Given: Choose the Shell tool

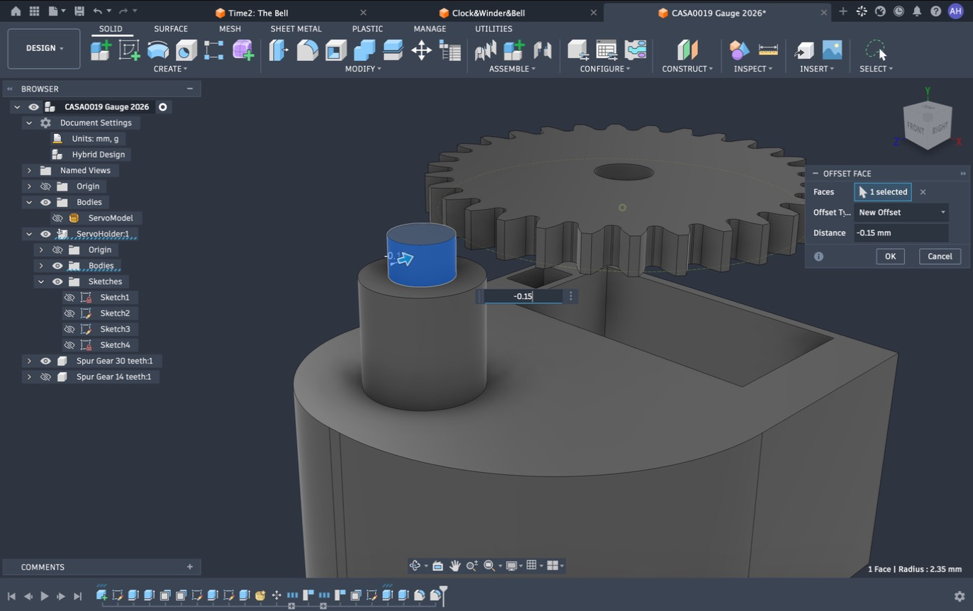Looking at the screenshot, I should click(x=335, y=50).
